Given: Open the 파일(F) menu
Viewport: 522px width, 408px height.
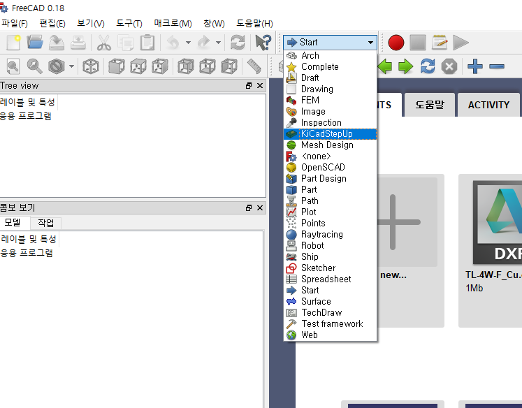Looking at the screenshot, I should pyautogui.click(x=14, y=23).
